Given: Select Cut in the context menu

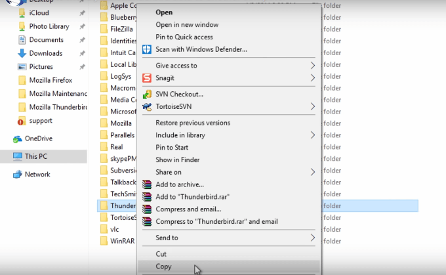Looking at the screenshot, I should [x=229, y=254].
